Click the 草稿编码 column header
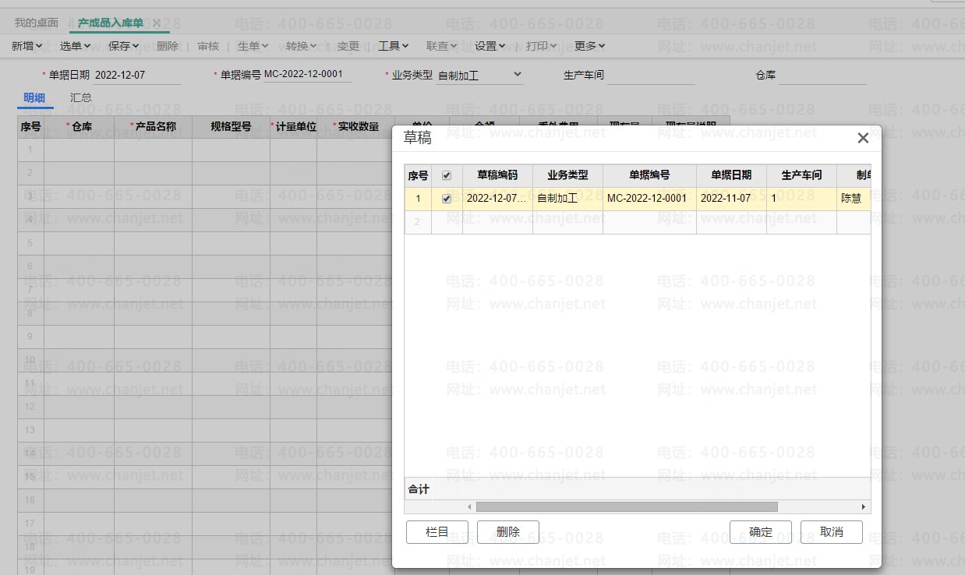 pos(498,175)
